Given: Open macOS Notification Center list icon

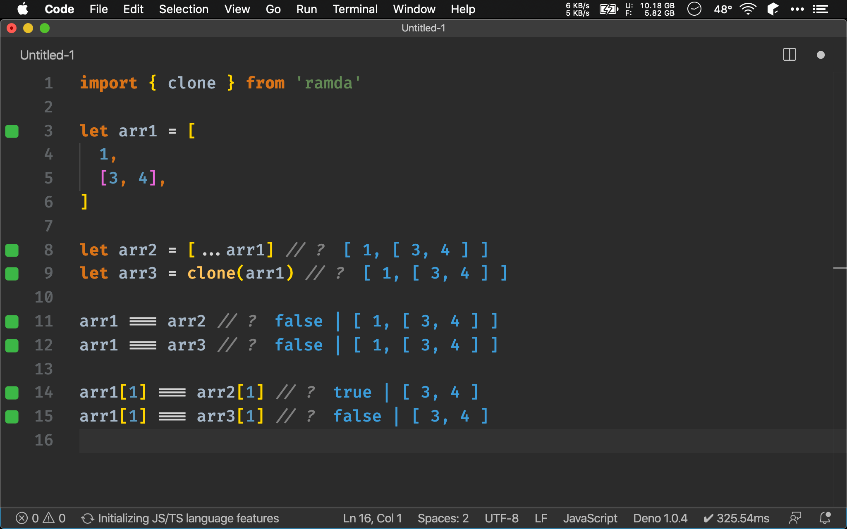Looking at the screenshot, I should click(x=821, y=9).
